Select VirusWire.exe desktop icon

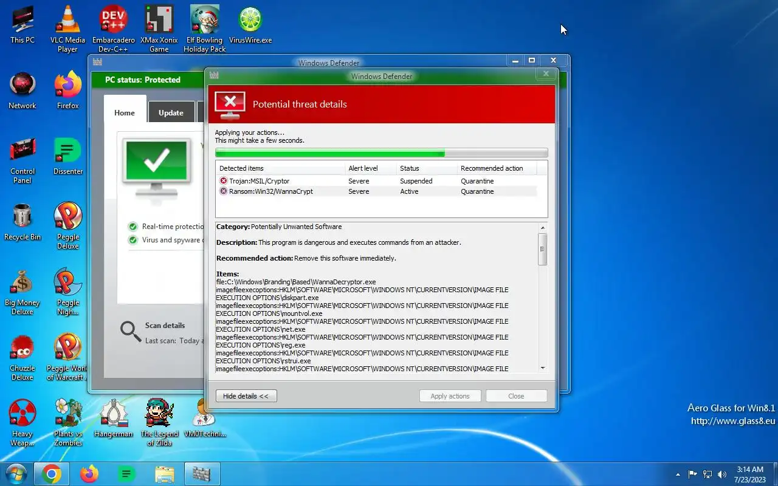250,24
